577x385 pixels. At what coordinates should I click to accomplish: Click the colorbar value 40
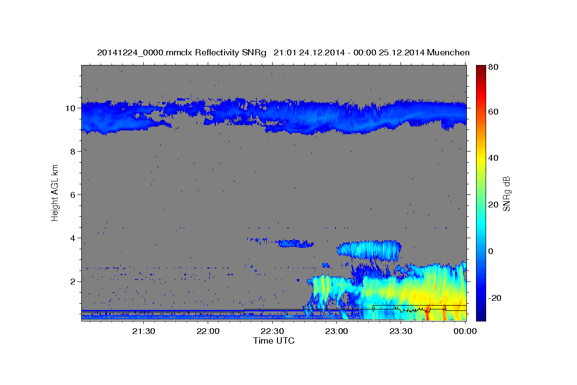(492, 158)
